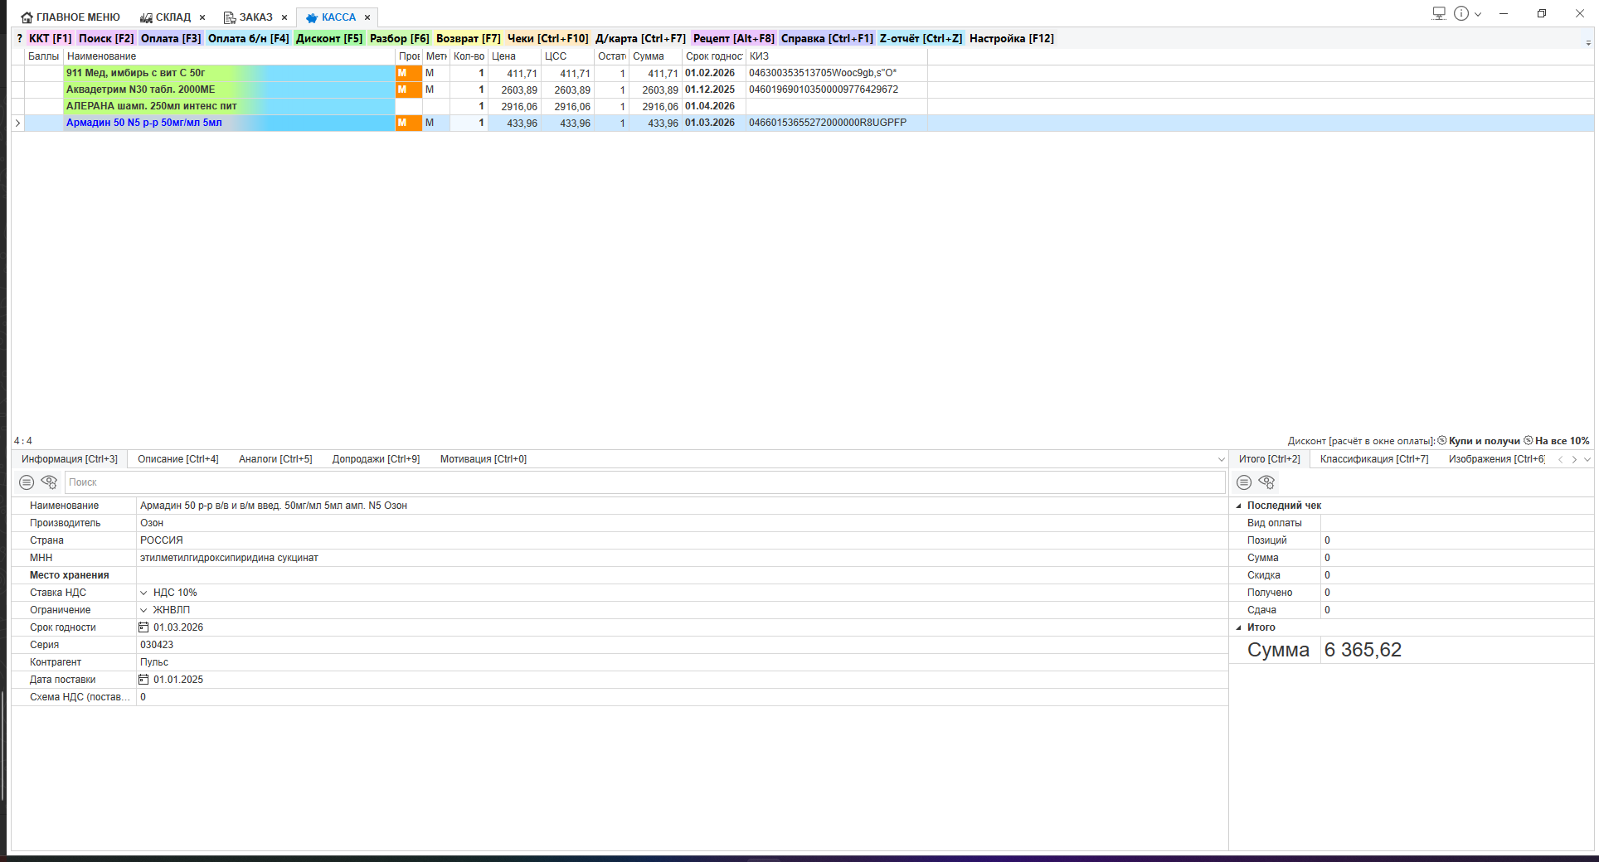Click calendar icon in Дата поставки field
This screenshot has height=862, width=1599.
click(143, 680)
